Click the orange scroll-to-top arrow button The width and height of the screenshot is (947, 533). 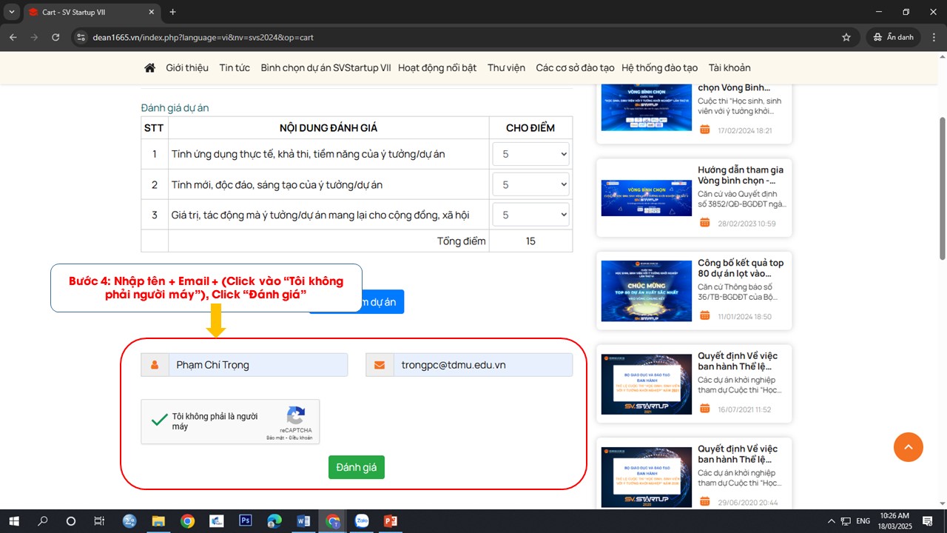click(908, 447)
